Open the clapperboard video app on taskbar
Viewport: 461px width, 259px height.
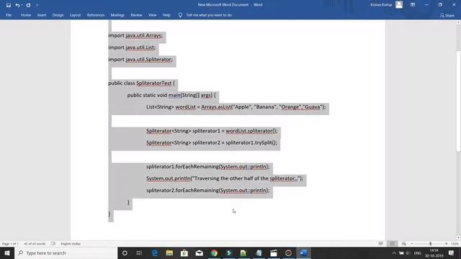pos(274,253)
